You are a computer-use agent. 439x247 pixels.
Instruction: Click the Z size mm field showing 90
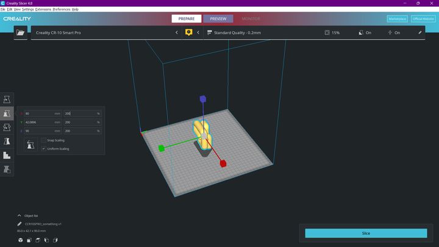point(43,131)
